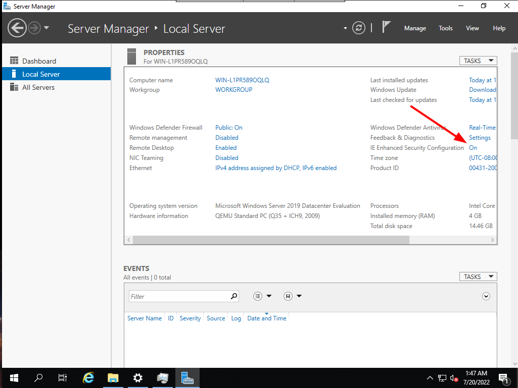Click the filter search magnifier icon

pos(234,296)
